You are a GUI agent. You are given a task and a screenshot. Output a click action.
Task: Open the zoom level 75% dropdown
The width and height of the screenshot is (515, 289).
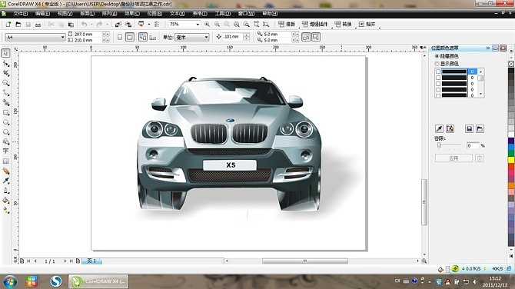[x=198, y=25]
